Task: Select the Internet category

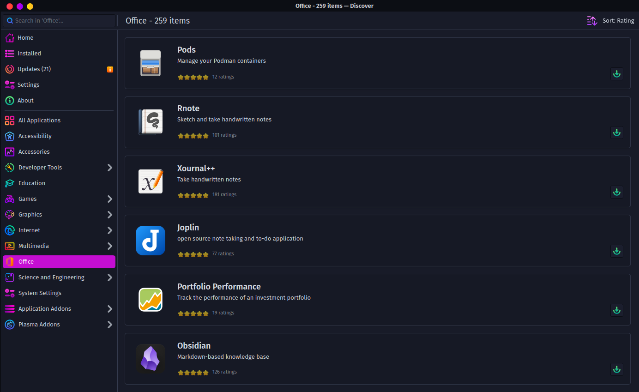Action: click(x=59, y=230)
